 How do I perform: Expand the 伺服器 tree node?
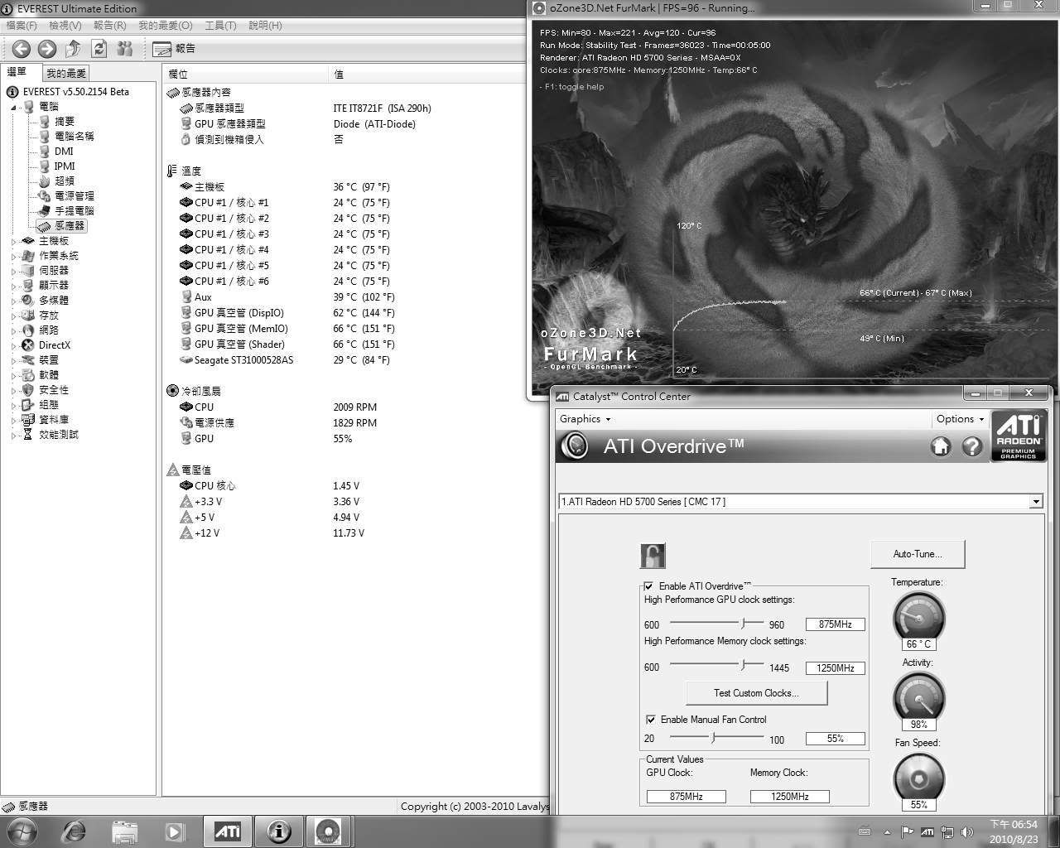[14, 271]
